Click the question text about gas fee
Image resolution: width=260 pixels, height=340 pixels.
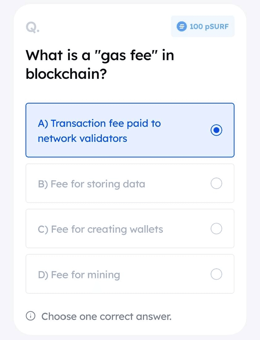click(100, 64)
